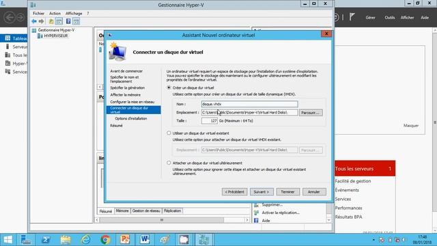This screenshot has width=437, height=246.
Task: Open Google Chrome from taskbar
Action: coord(105,240)
